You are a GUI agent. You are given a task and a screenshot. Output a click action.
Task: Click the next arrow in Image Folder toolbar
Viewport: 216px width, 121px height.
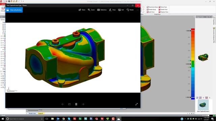pyautogui.click(x=210, y=98)
